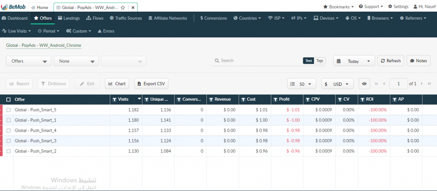Filter the Visits column via funnel icon
Viewport: 437px width, 191px height.
(115, 100)
